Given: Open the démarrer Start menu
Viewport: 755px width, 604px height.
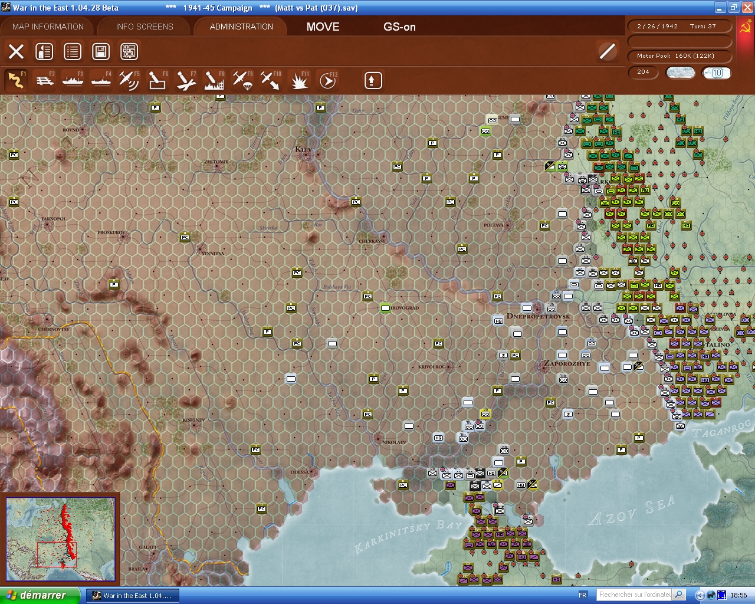Looking at the screenshot, I should (40, 595).
